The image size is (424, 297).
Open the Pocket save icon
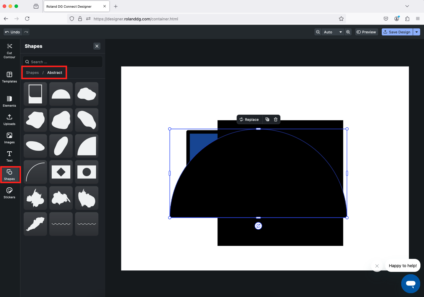click(386, 19)
